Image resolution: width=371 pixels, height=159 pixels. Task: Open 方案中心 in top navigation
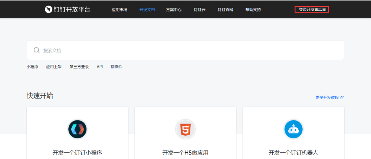coord(174,10)
